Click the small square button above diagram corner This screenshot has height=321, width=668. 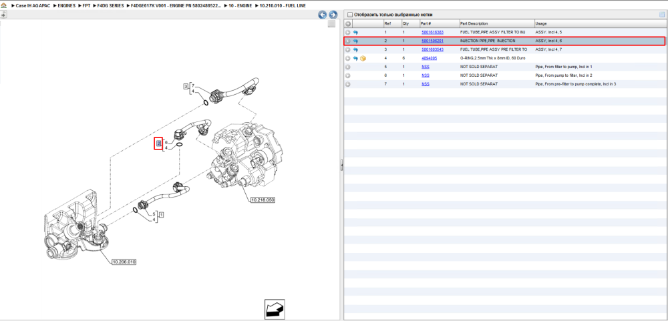(331, 24)
